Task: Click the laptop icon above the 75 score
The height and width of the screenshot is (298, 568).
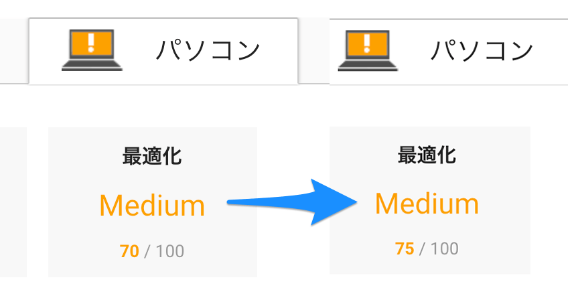Action: [x=368, y=50]
